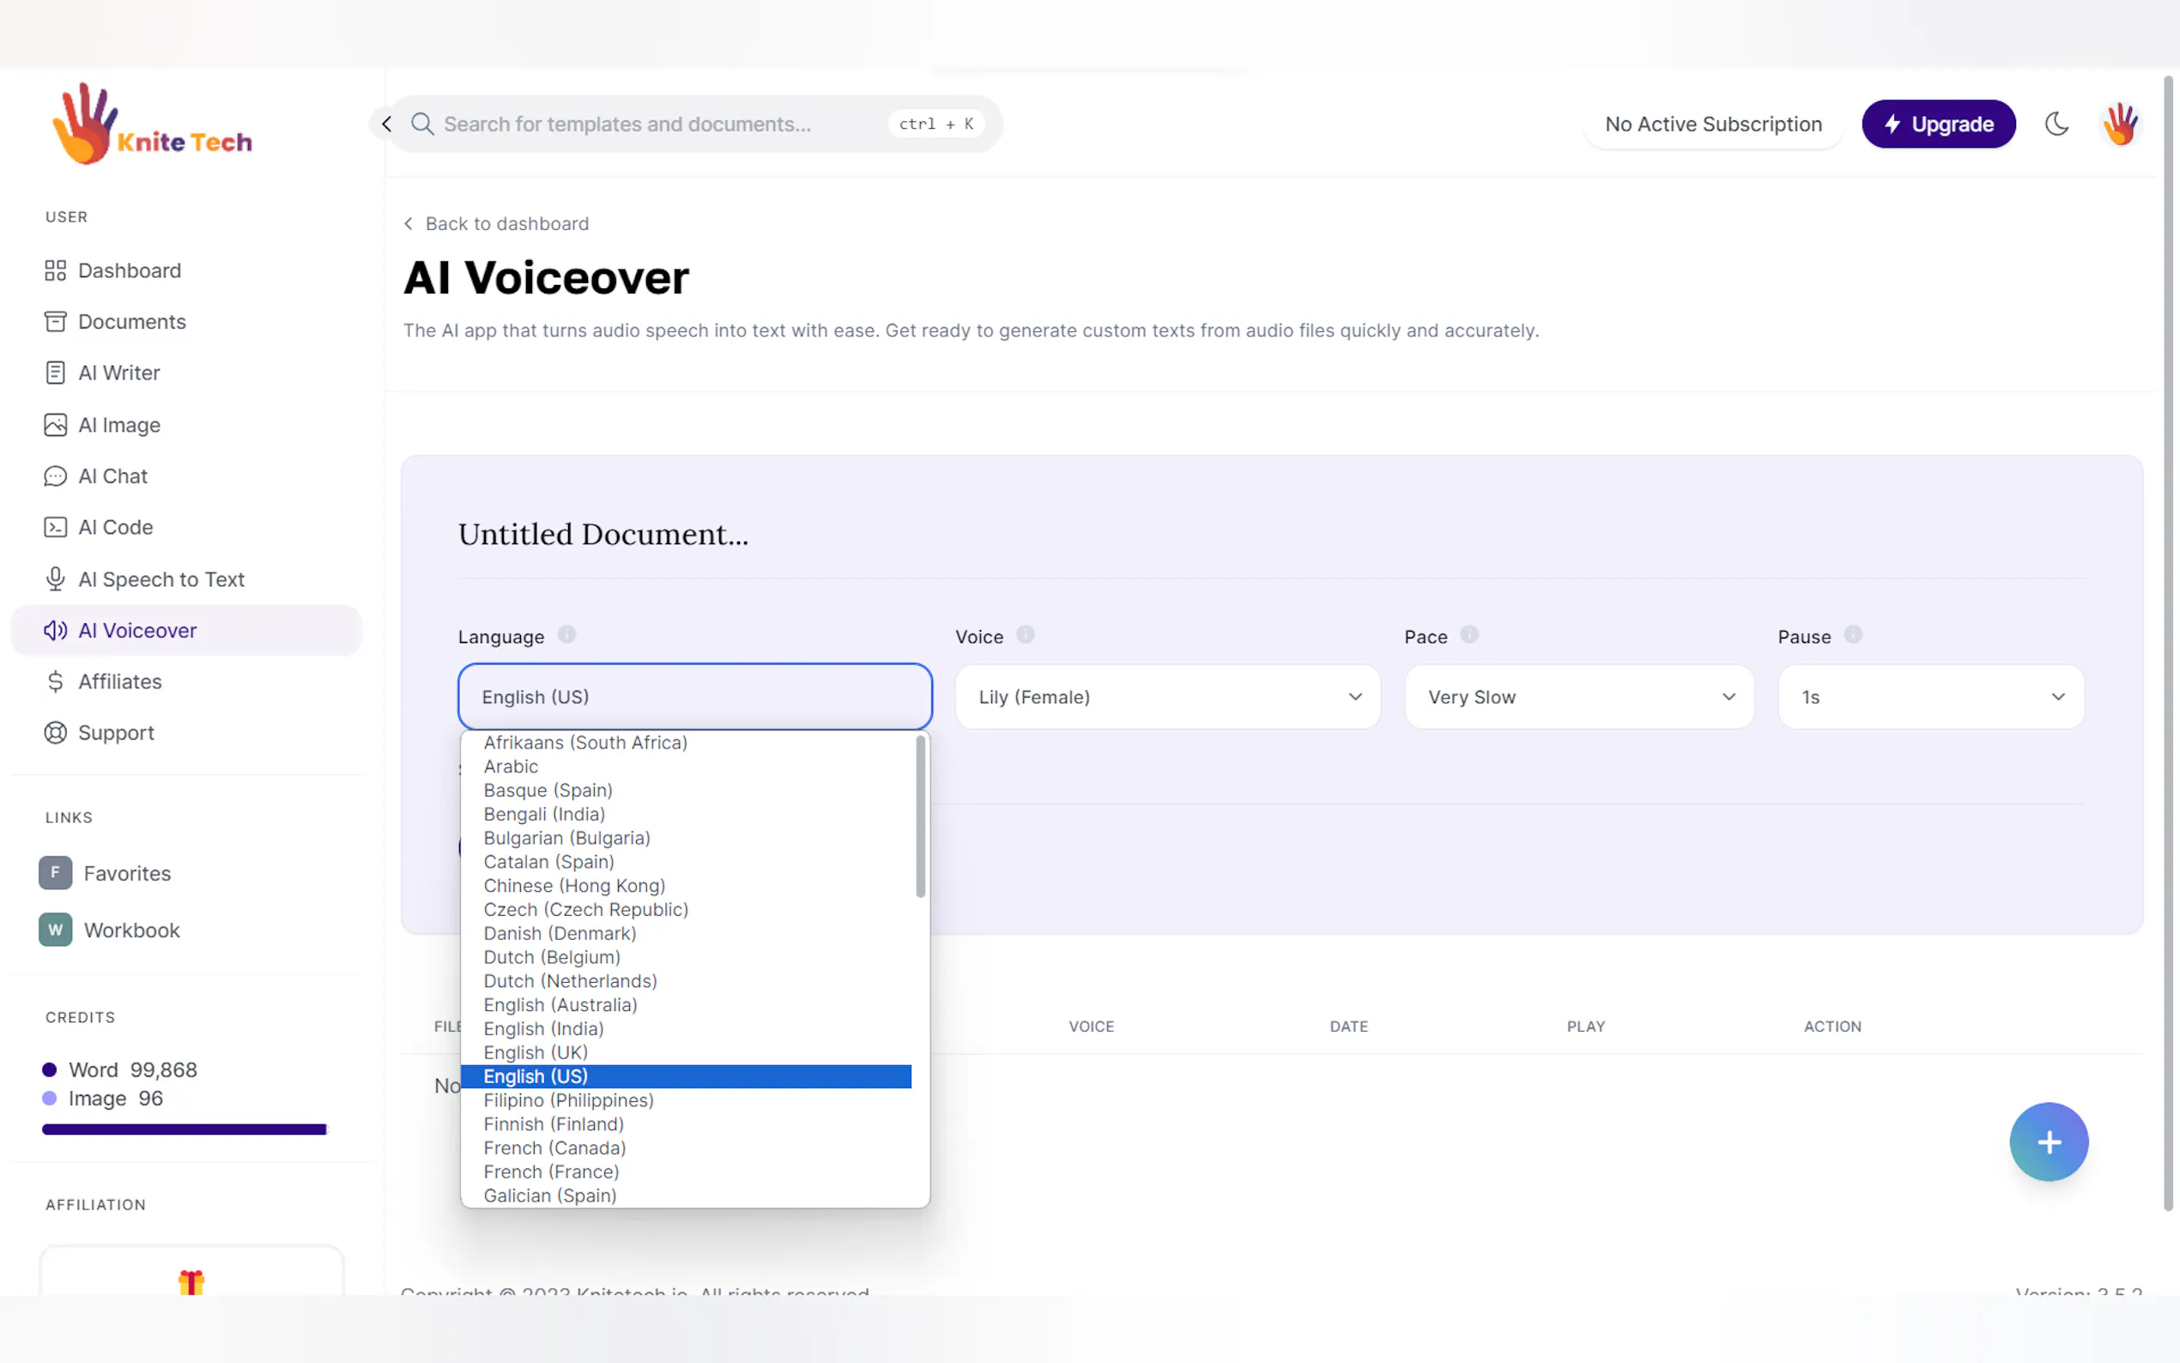Expand the Pause duration dropdown
2180x1363 pixels.
coord(1930,697)
